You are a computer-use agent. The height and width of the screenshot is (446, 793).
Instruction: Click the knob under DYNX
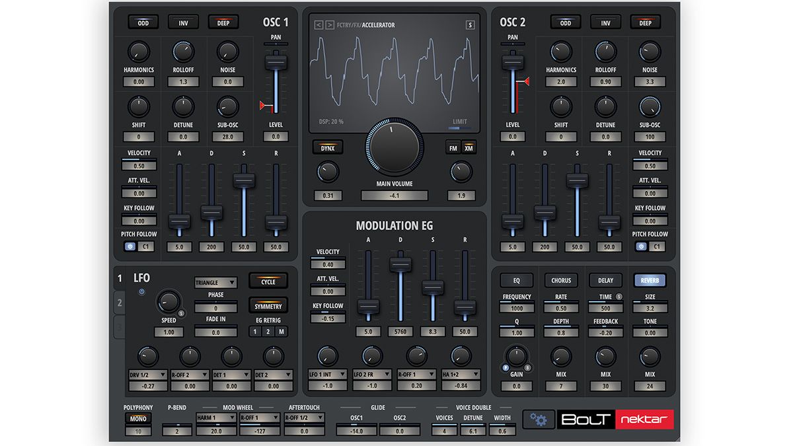(328, 172)
